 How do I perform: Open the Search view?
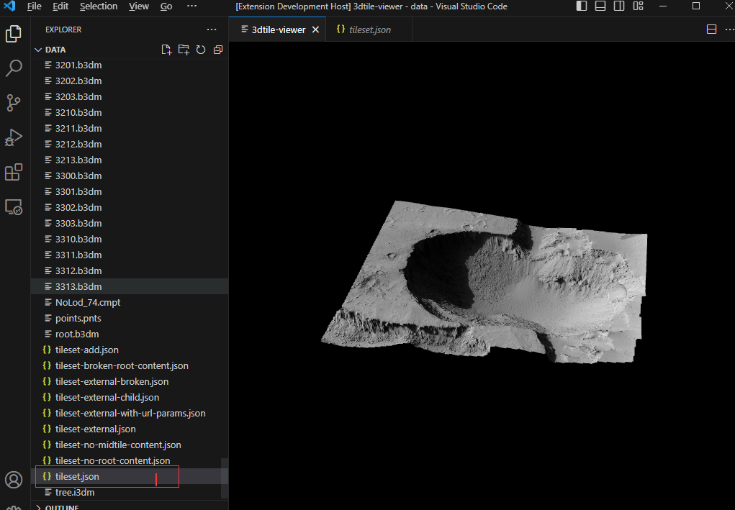coord(13,68)
